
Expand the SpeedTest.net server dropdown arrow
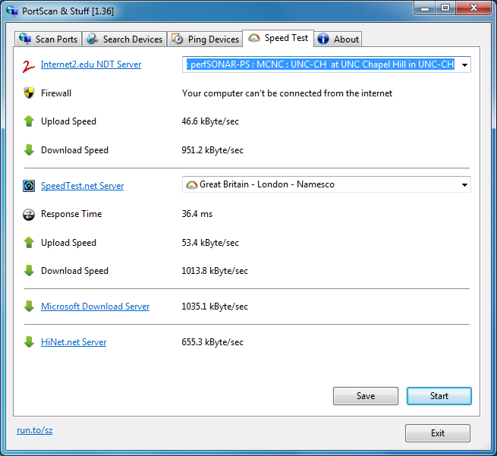coord(464,184)
